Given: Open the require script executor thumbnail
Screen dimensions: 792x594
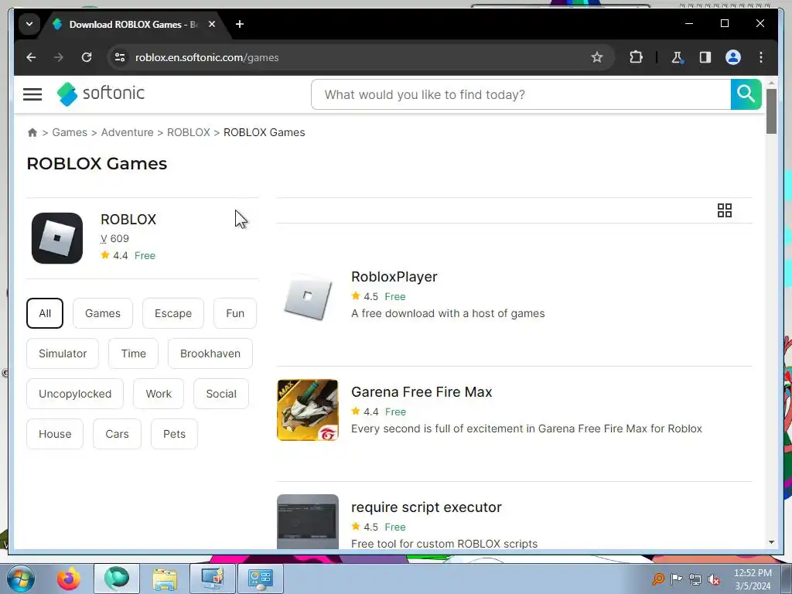Looking at the screenshot, I should tap(308, 521).
